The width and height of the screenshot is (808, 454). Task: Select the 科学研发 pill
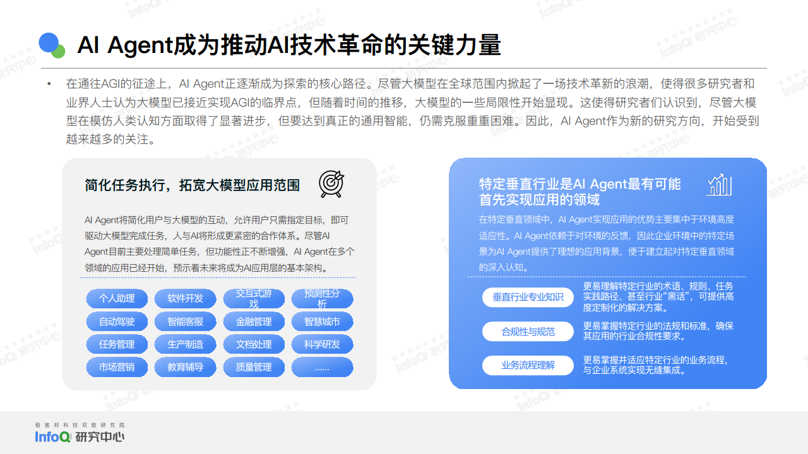(x=322, y=344)
